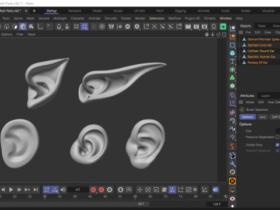Image resolution: width=280 pixels, height=210 pixels.
Task: Click the viewport dolly arrows icon
Action: click(213, 34)
